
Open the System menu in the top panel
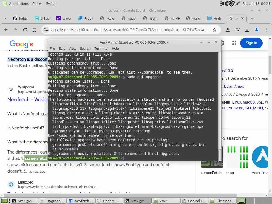pos(52,3)
